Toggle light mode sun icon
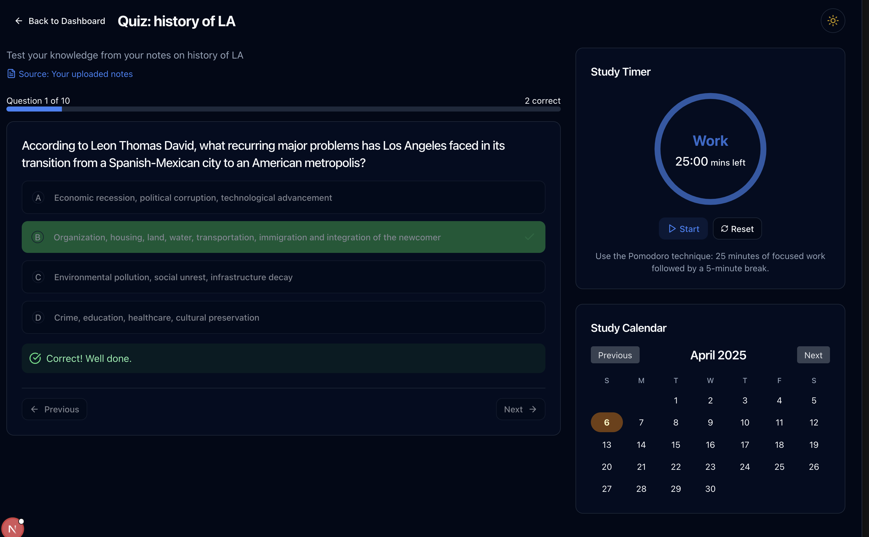 coord(832,21)
